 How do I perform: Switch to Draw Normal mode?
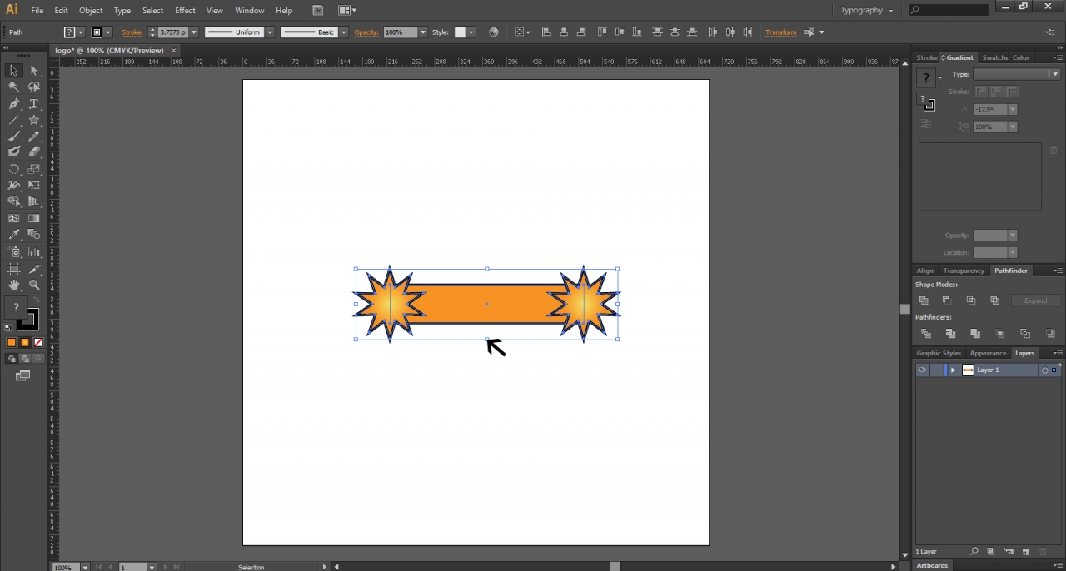pyautogui.click(x=12, y=359)
